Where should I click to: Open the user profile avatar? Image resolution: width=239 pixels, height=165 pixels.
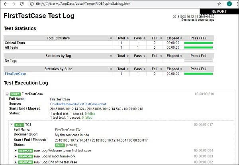coord(229,4)
